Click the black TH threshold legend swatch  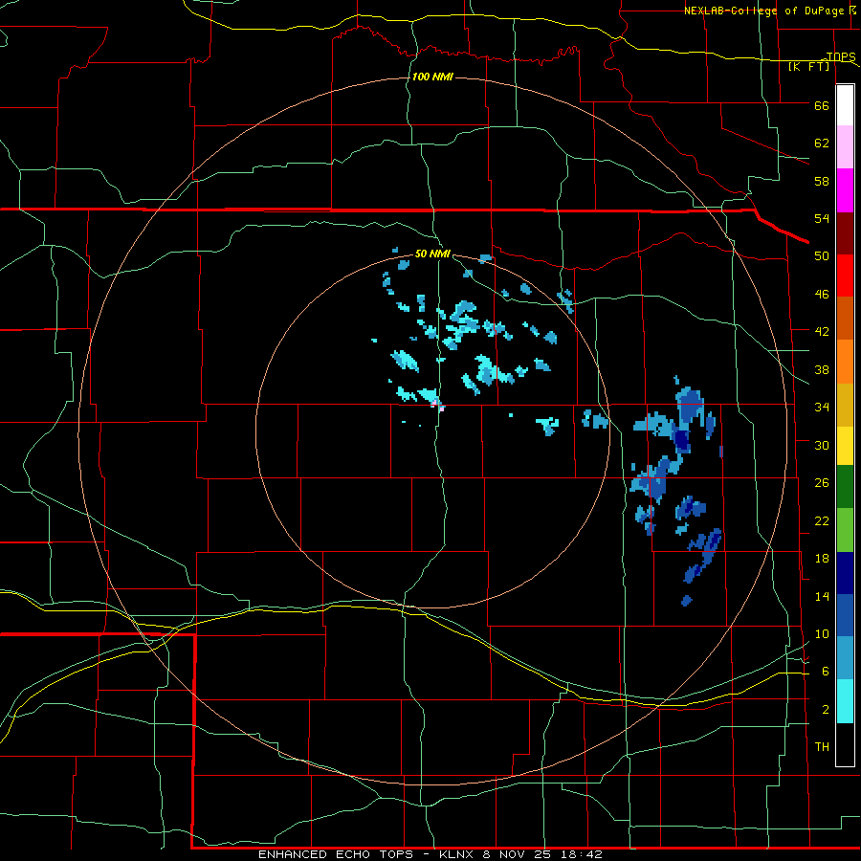click(845, 744)
